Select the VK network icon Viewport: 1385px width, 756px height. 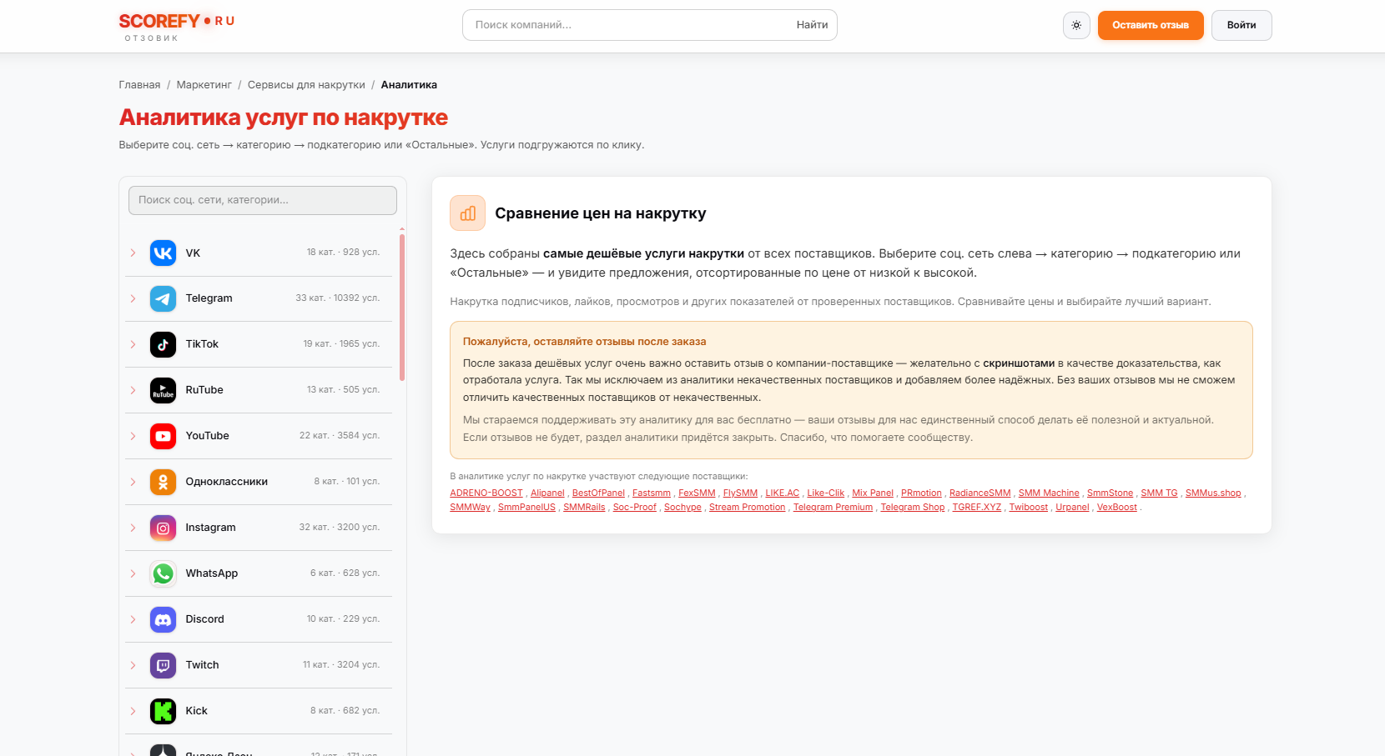pos(163,253)
